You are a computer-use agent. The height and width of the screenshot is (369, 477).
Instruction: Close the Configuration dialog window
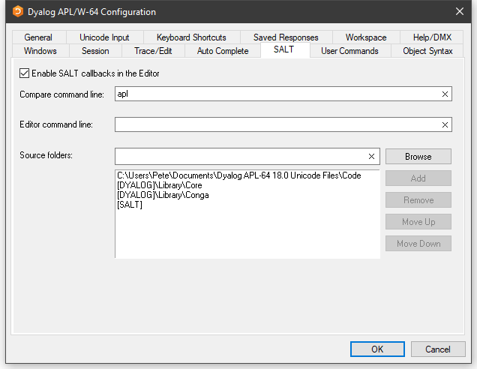(459, 11)
